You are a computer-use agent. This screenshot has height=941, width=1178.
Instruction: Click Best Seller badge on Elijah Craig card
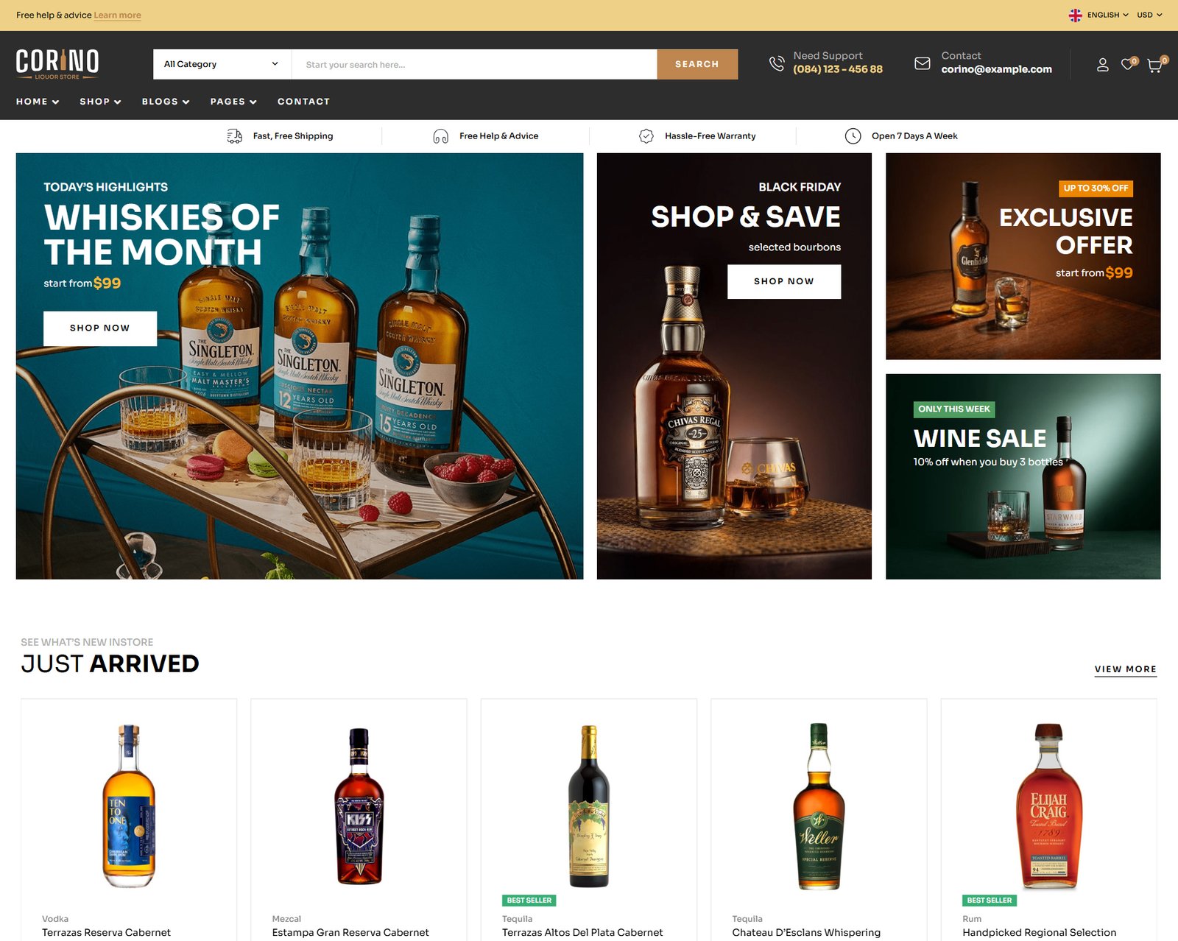tap(990, 901)
